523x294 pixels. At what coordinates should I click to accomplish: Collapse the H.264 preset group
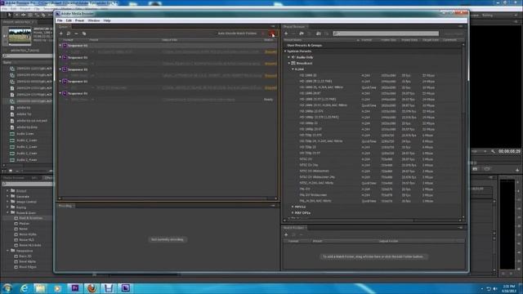pyautogui.click(x=293, y=69)
